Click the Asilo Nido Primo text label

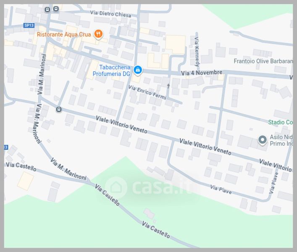point(281,140)
